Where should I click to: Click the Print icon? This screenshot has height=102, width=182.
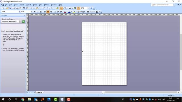(x=17, y=8)
